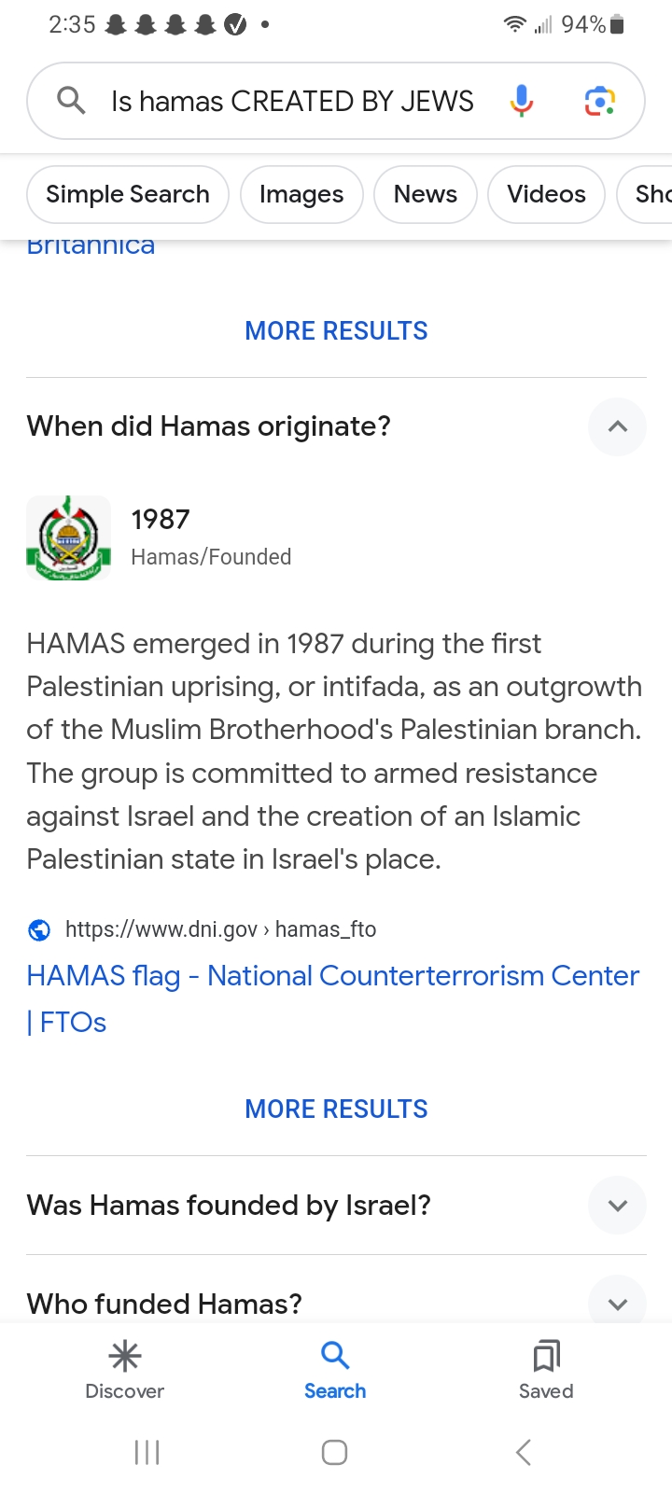Open the Saved bookmarks tab

click(546, 1370)
